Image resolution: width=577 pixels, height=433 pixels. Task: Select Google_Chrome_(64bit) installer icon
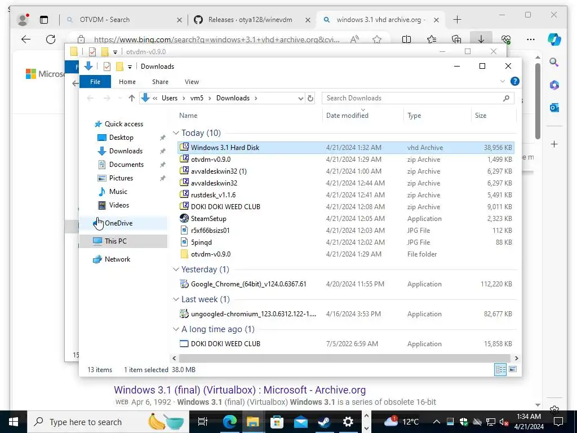[x=184, y=284]
